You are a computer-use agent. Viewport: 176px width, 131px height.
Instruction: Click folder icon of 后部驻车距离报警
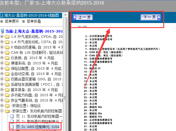click(x=7, y=84)
